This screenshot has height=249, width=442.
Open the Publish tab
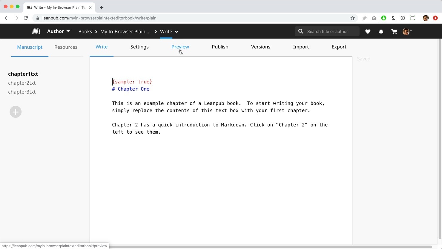click(x=220, y=47)
